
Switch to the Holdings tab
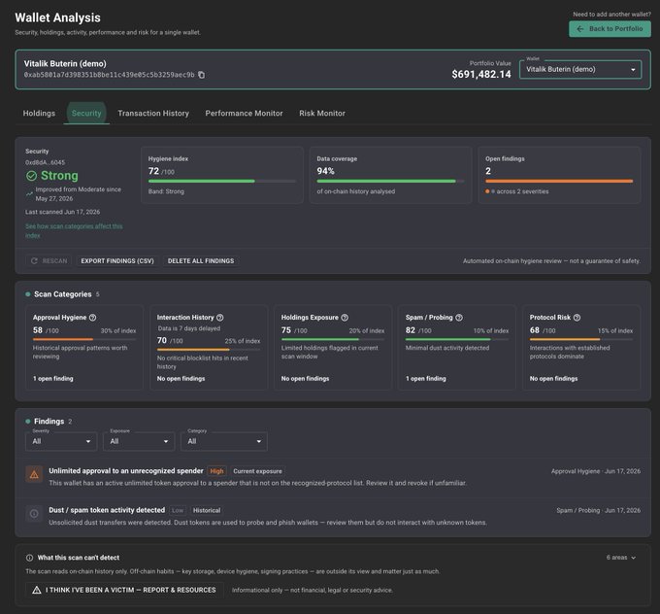point(39,114)
